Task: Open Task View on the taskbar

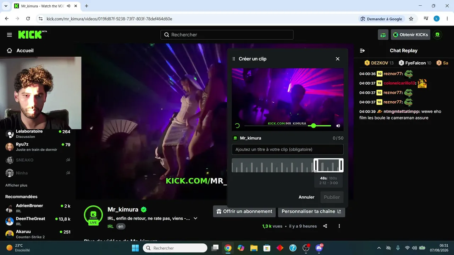Action: click(x=215, y=248)
